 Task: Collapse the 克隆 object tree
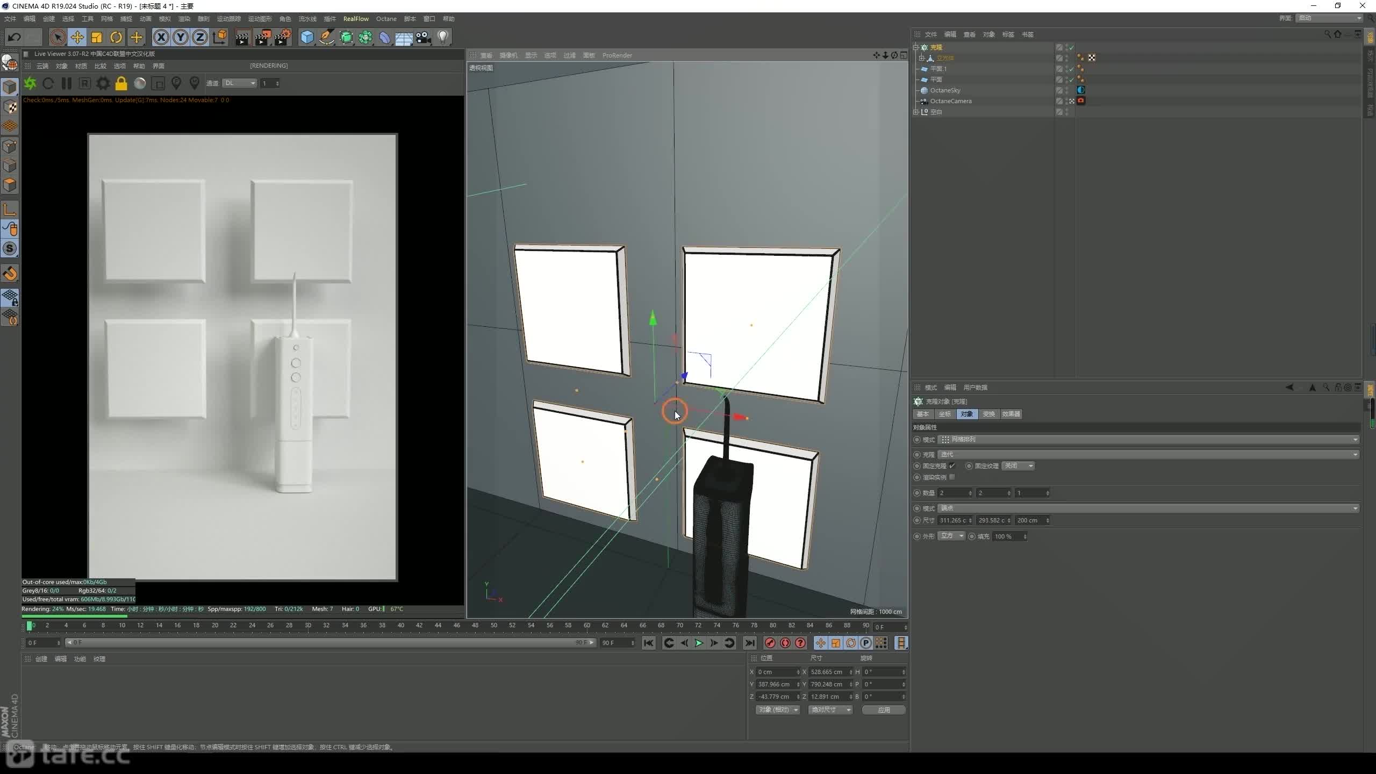pyautogui.click(x=916, y=47)
